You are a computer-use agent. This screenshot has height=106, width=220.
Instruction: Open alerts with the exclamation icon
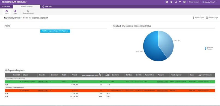pyautogui.click(x=184, y=2)
